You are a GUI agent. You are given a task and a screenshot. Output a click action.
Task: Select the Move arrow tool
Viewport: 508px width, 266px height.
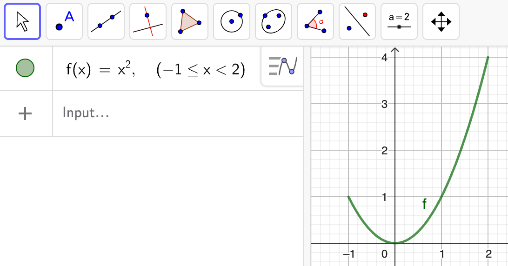22,21
